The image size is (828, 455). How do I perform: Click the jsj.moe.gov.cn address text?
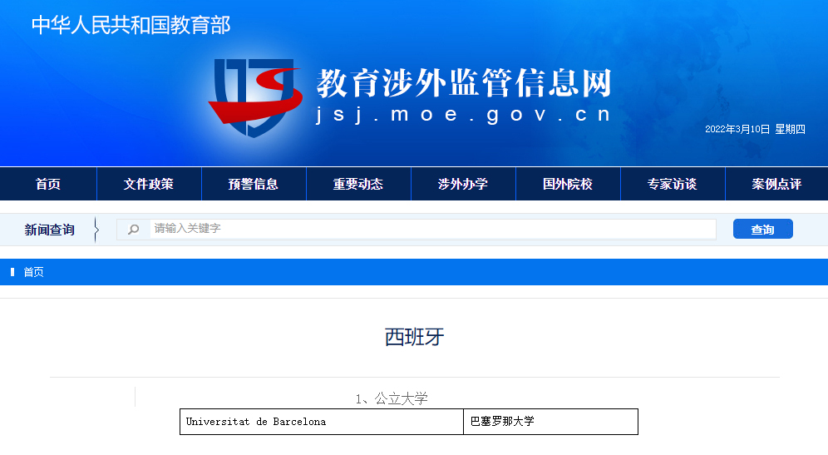click(463, 114)
